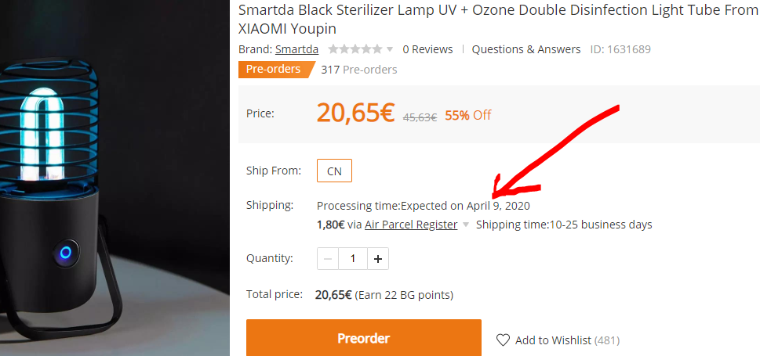Viewport: 760px width, 356px height.
Task: Click the heart wishlist icon
Action: pos(504,340)
